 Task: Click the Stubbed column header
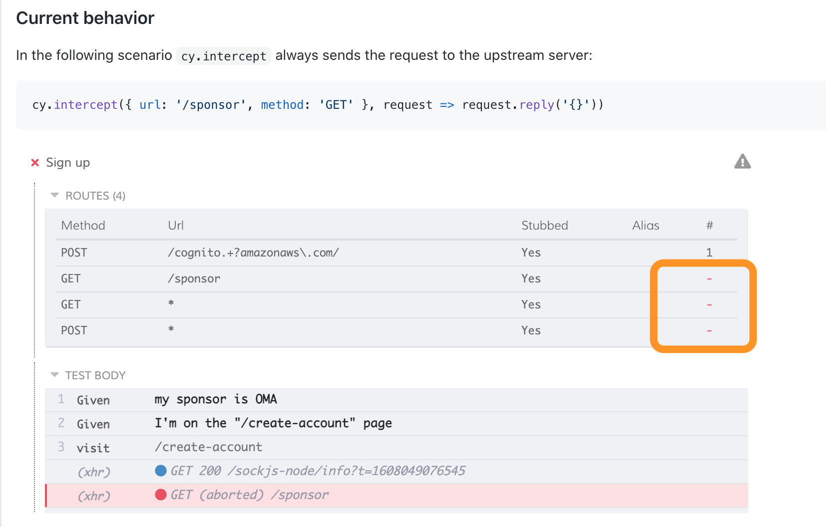pyautogui.click(x=544, y=226)
